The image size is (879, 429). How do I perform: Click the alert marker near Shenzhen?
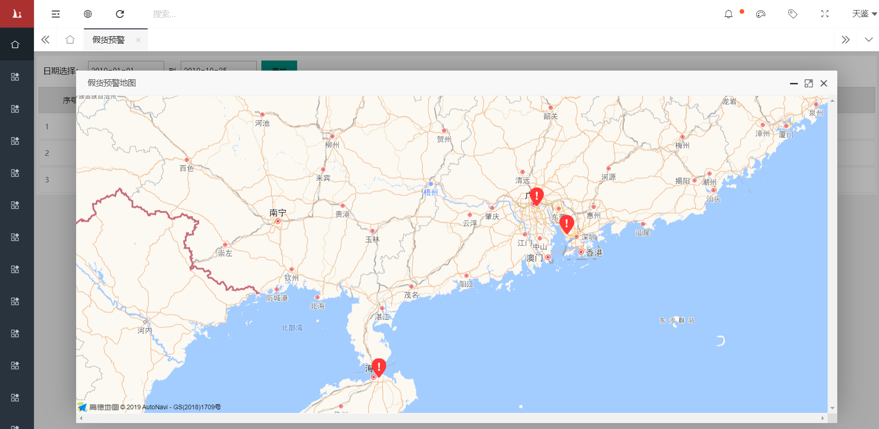pos(567,223)
